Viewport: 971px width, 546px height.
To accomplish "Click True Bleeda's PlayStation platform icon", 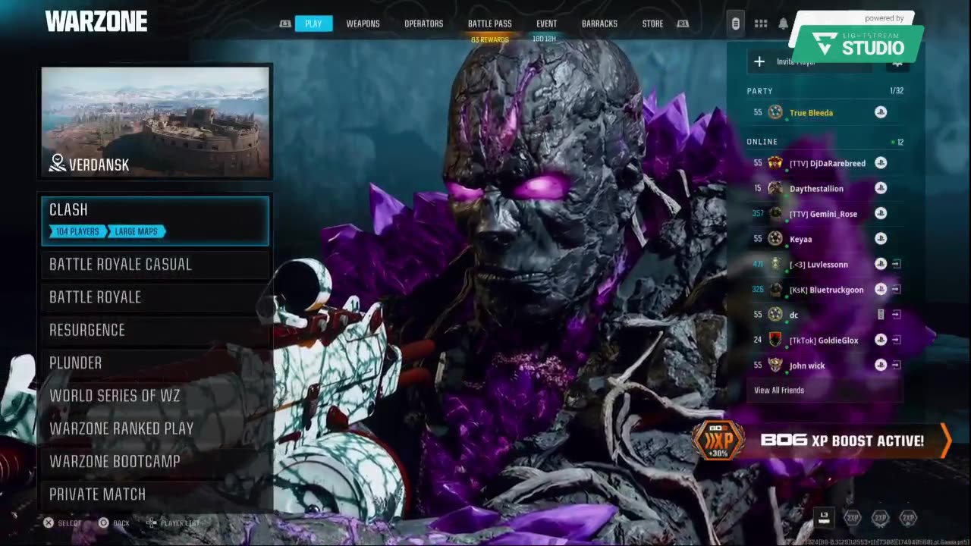I will coord(880,112).
